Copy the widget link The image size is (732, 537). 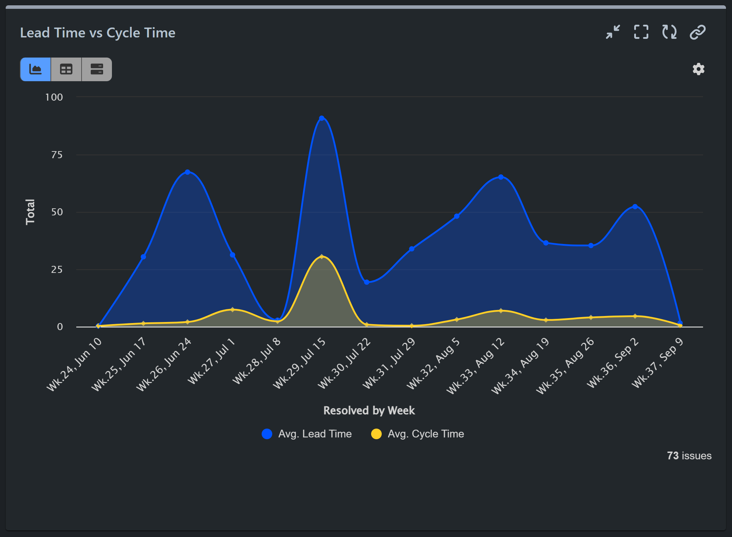[x=697, y=32]
